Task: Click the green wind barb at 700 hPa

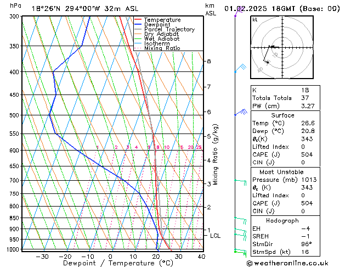Action: (240, 182)
